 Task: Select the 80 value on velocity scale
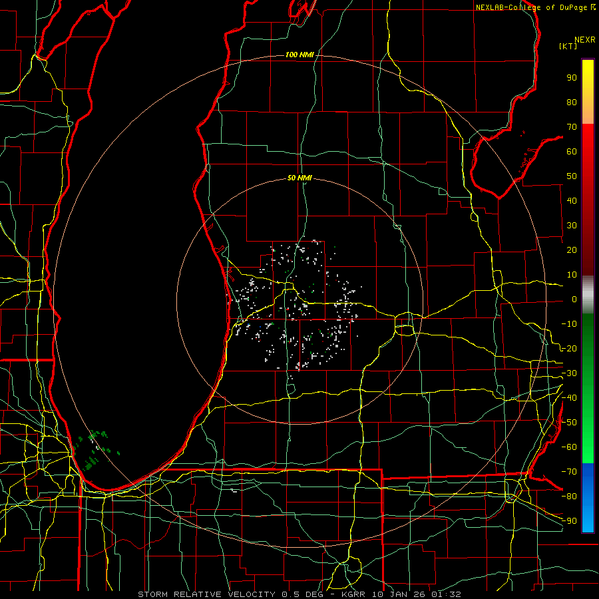572,102
